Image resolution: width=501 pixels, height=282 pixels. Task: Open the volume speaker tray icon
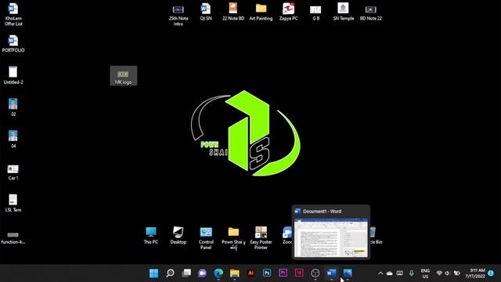[x=447, y=273]
